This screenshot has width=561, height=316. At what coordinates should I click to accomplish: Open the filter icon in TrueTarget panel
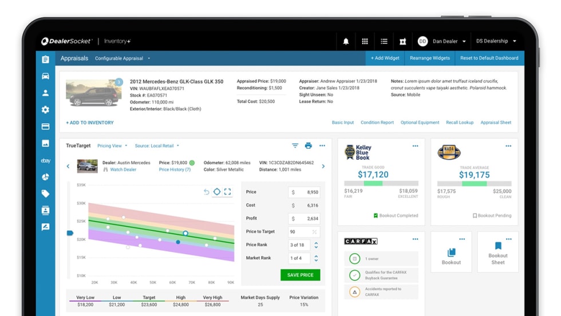(x=295, y=146)
